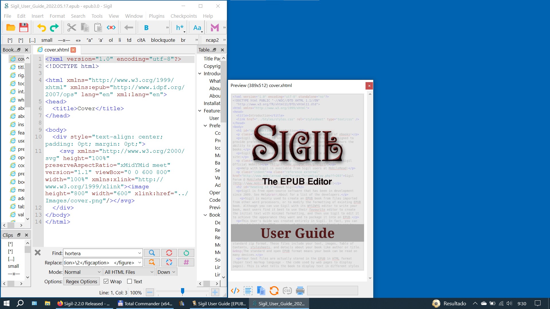
Task: Click the Save file icon
Action: (x=24, y=27)
